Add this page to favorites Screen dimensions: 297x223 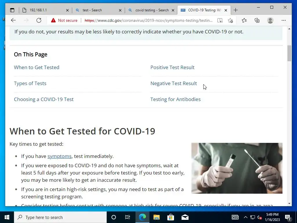(230, 20)
